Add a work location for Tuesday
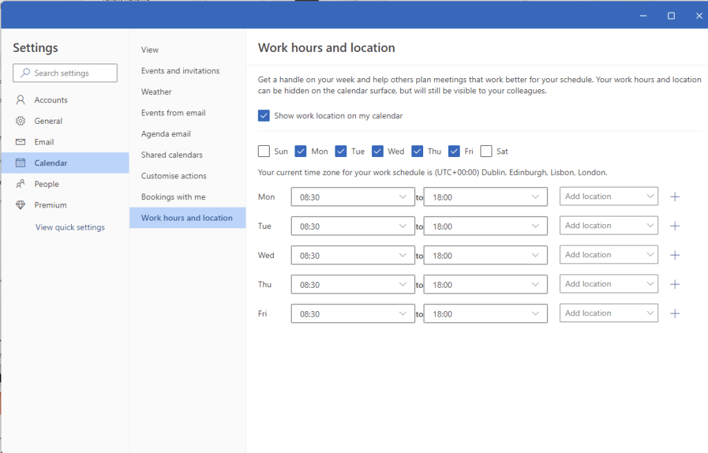Viewport: 708px width, 453px height. (x=608, y=225)
